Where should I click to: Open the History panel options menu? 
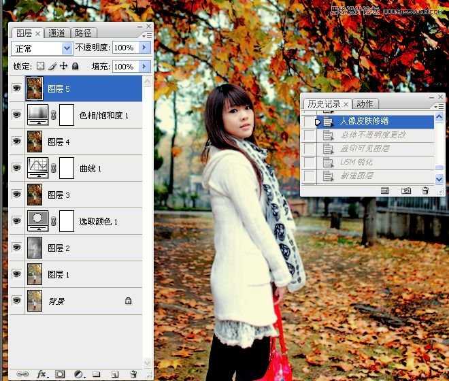tap(439, 106)
